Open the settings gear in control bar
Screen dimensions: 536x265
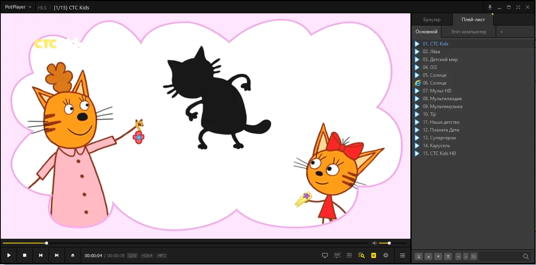[x=386, y=255]
